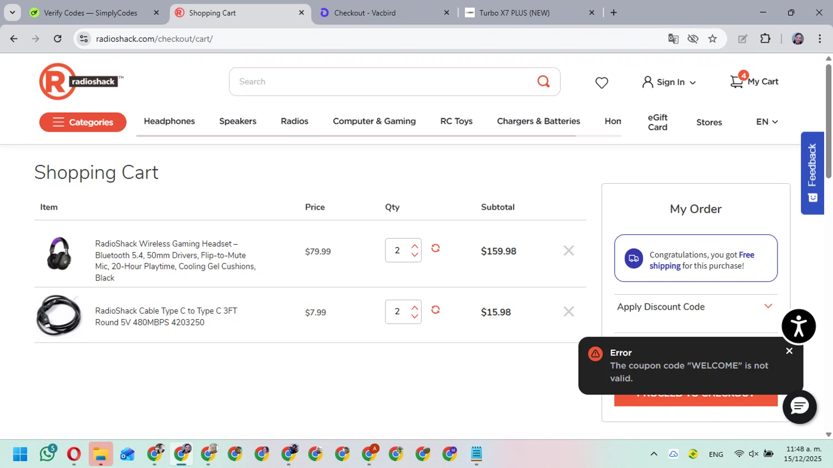
Task: Open the Sign In dropdown
Action: (669, 82)
